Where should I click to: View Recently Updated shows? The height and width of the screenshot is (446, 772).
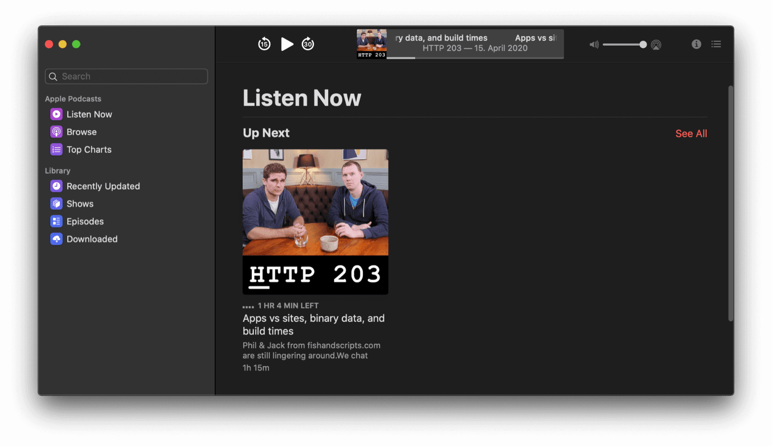tap(103, 186)
